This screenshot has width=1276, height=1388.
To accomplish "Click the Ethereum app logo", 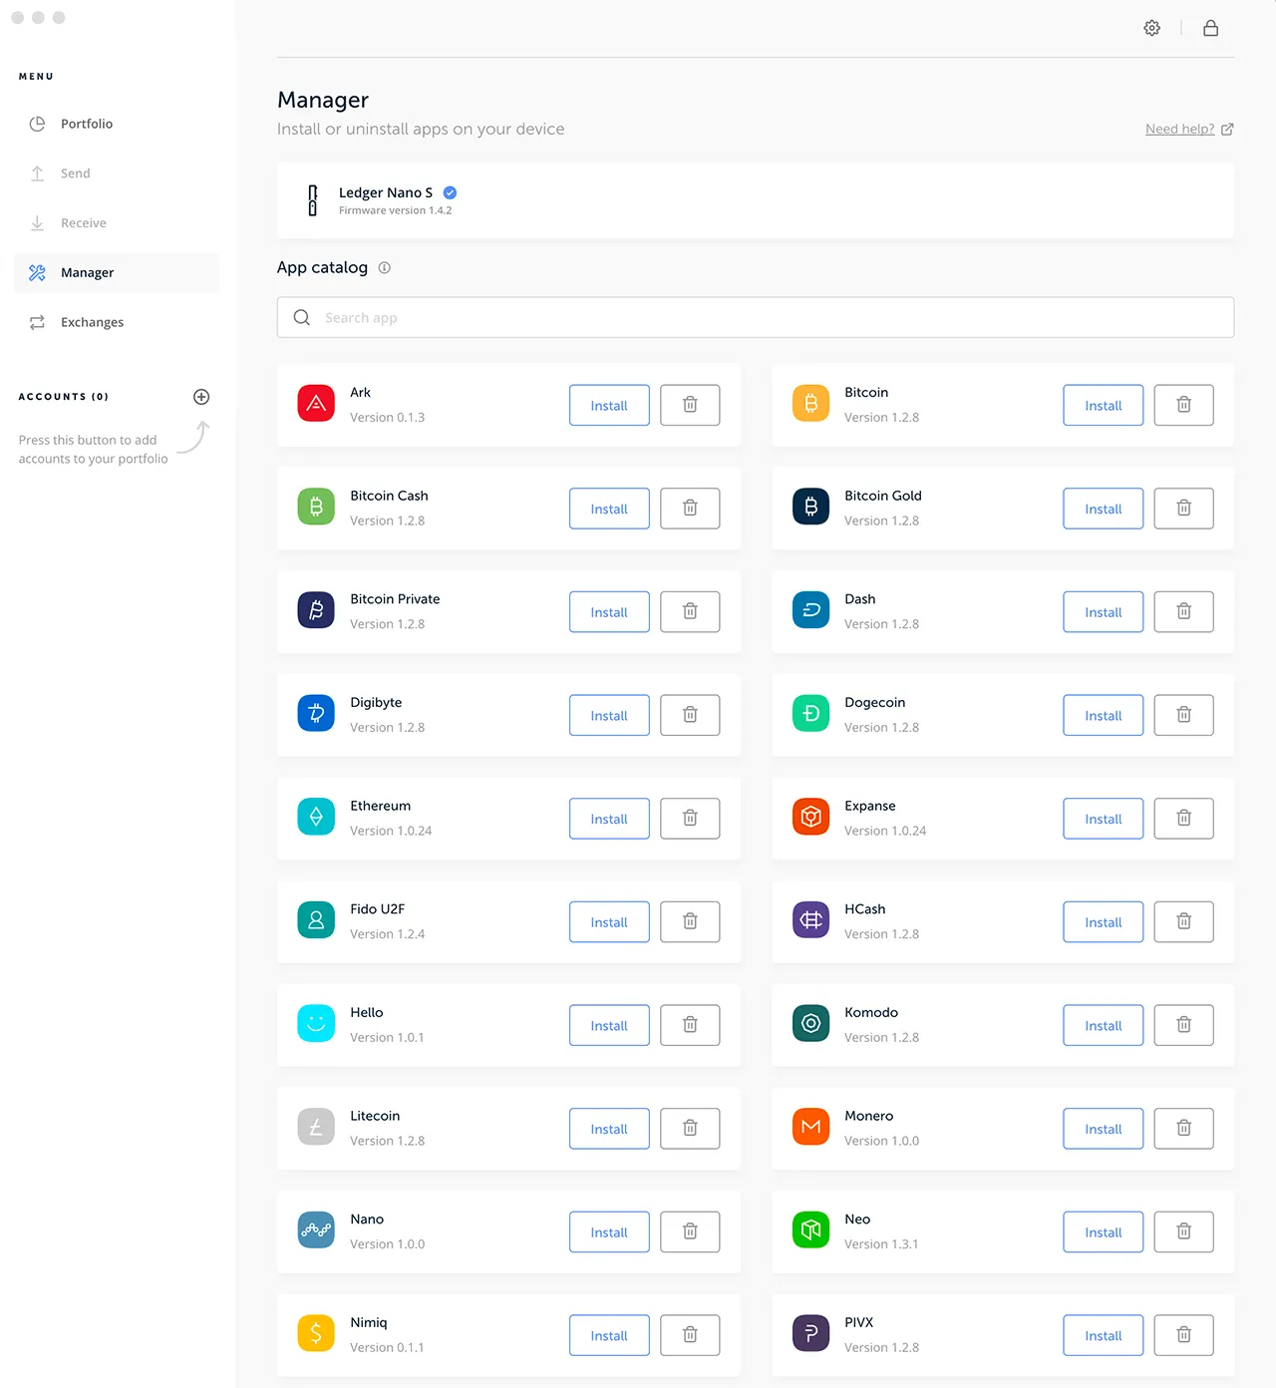I will [x=316, y=817].
